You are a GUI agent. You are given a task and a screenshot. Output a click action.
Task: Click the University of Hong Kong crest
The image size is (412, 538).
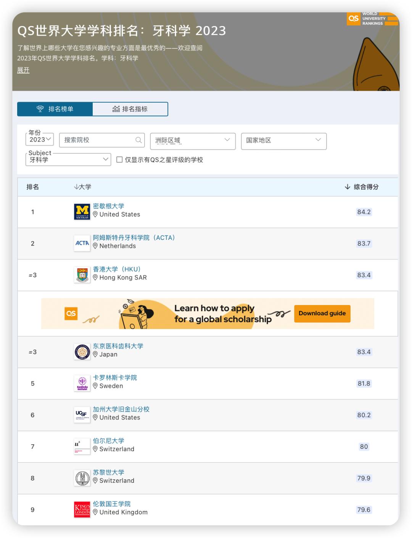[82, 275]
